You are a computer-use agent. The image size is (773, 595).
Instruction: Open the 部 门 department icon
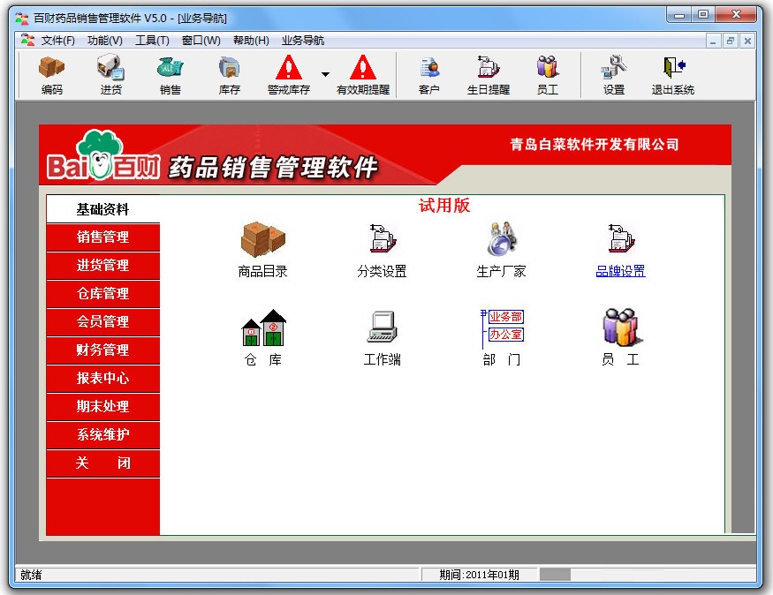(x=502, y=338)
